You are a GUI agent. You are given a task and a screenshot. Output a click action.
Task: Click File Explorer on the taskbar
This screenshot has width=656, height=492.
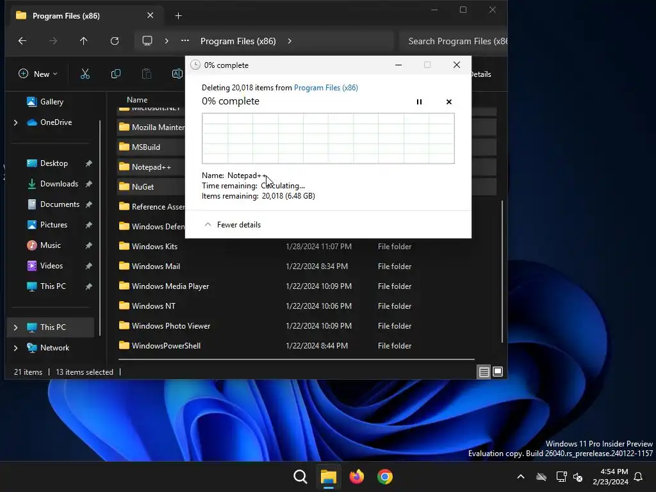[329, 477]
